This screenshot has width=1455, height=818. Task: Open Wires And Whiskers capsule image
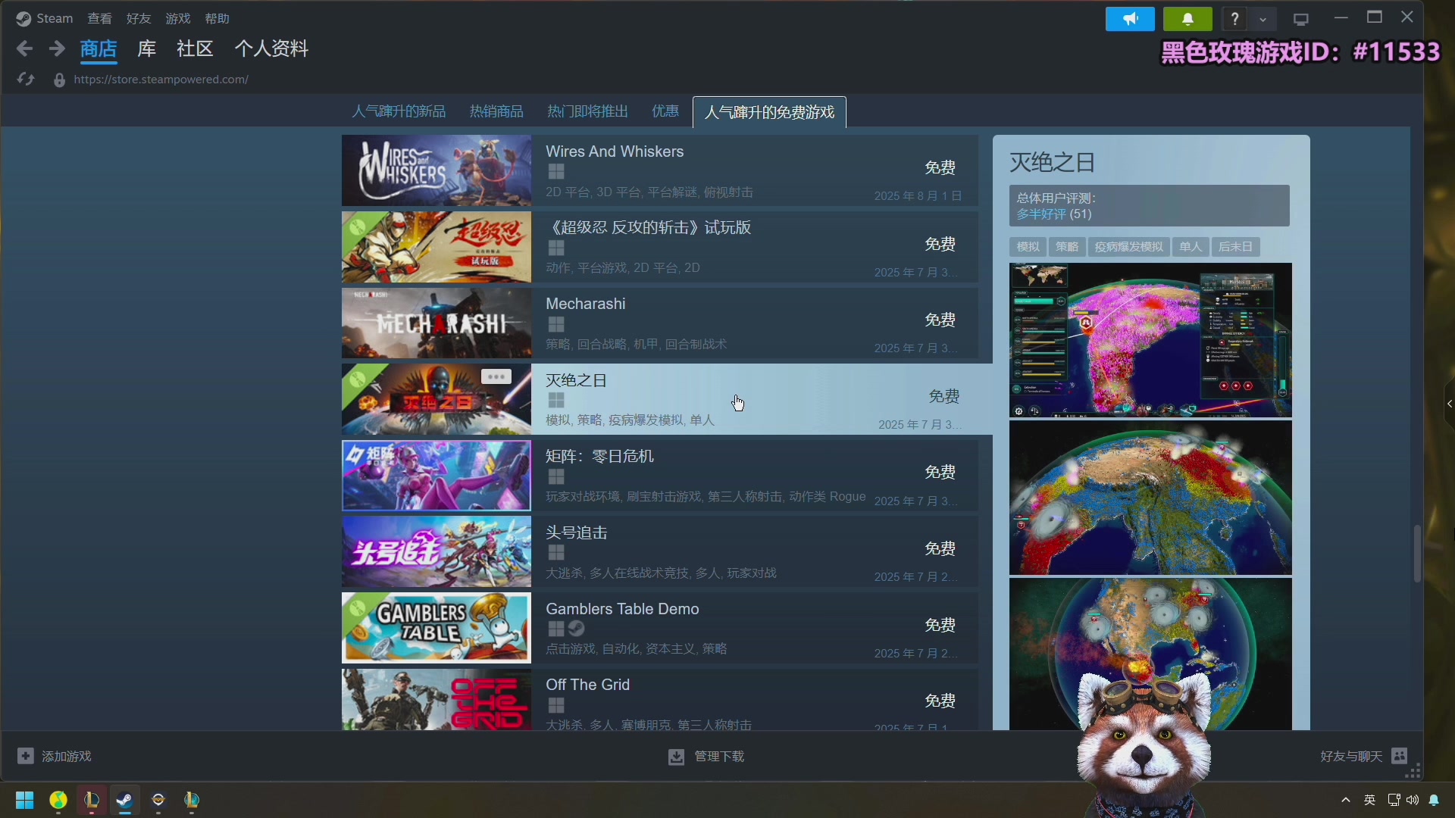436,170
